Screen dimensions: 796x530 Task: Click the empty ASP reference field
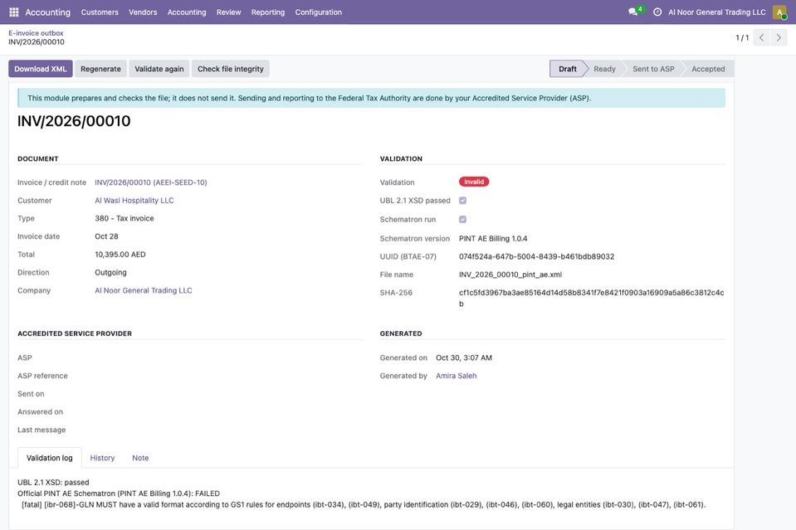click(x=228, y=376)
